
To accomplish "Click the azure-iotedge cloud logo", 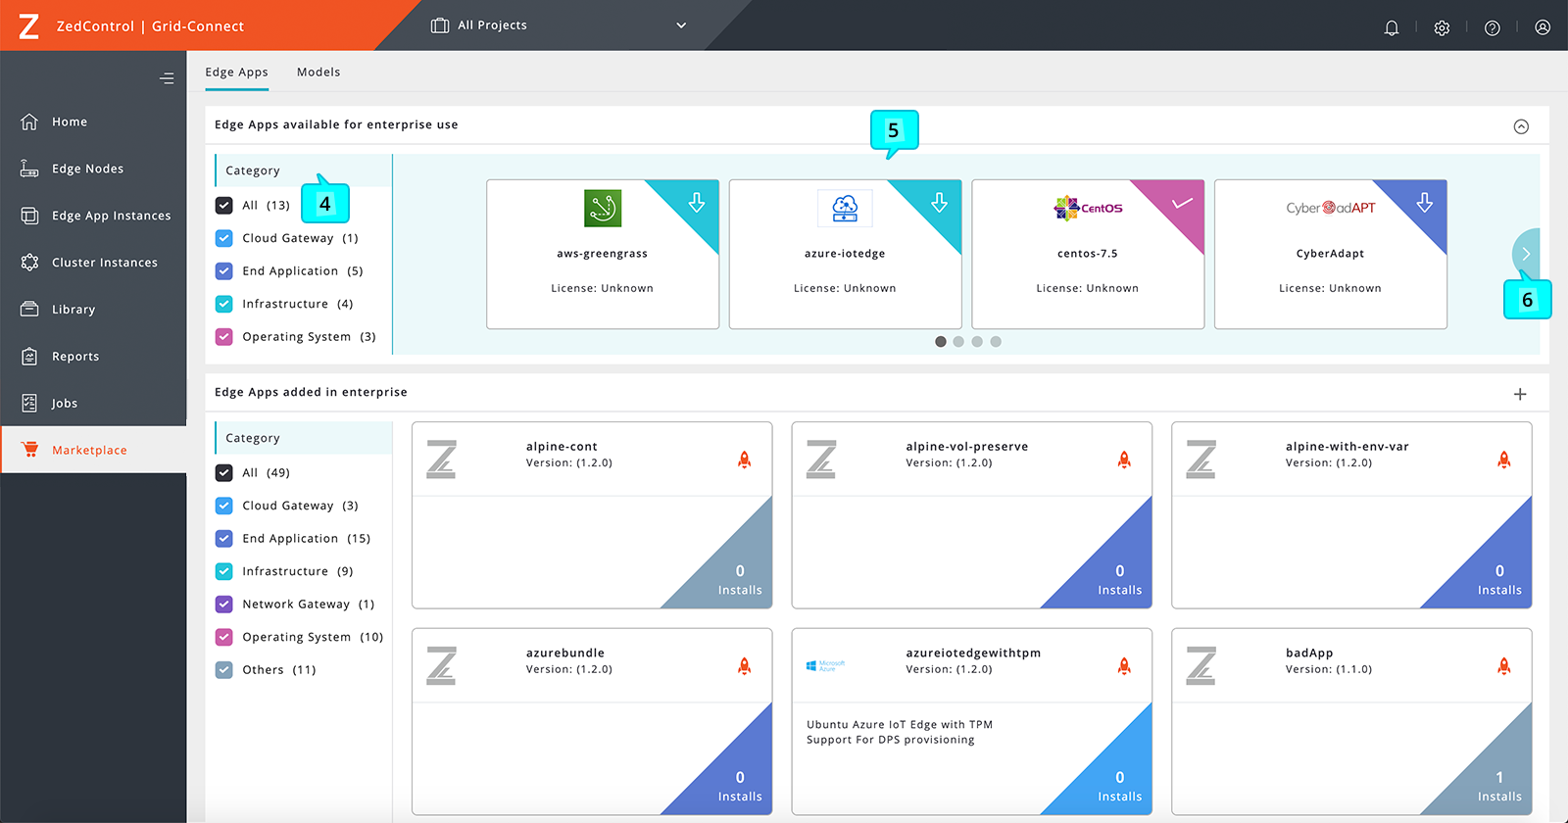I will [x=845, y=208].
